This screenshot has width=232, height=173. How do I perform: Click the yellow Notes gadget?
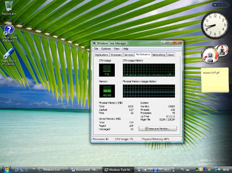click(215, 80)
